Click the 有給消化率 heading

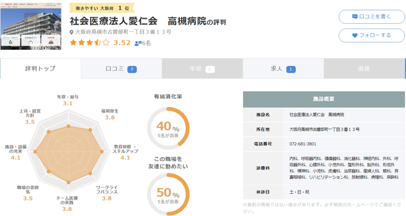click(x=168, y=96)
